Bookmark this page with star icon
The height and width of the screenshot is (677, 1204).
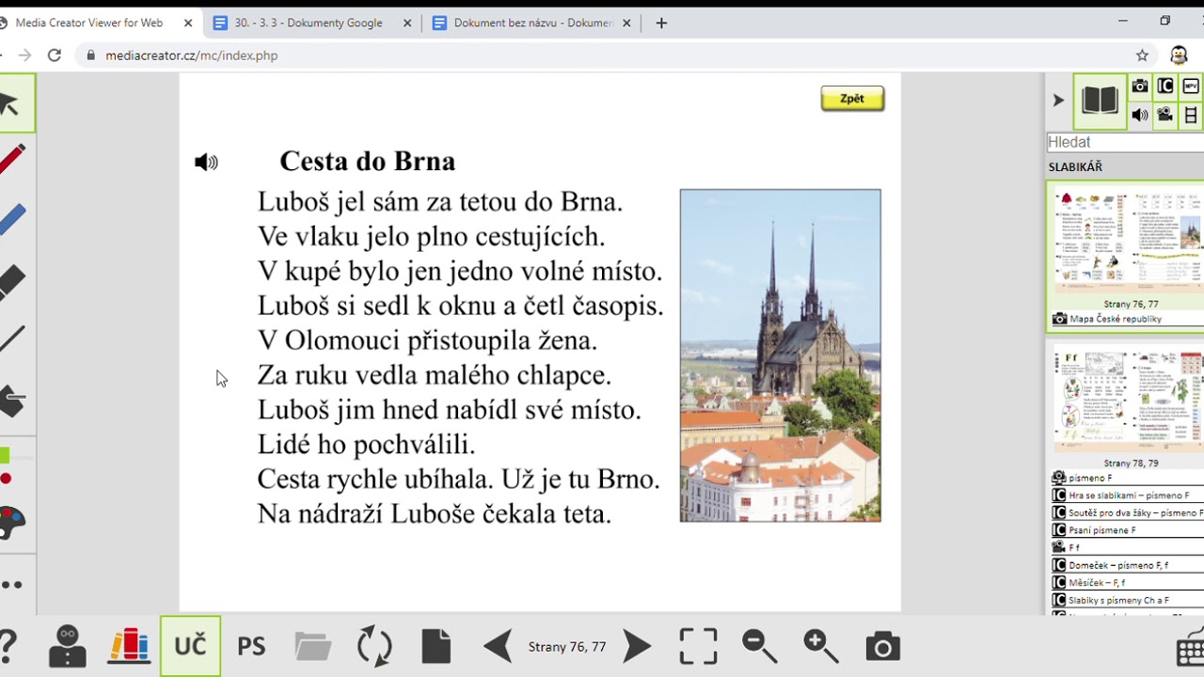(1142, 55)
